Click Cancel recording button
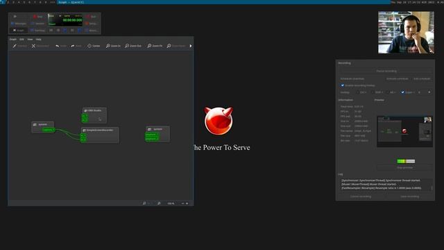The image size is (444, 250). pyautogui.click(x=361, y=197)
